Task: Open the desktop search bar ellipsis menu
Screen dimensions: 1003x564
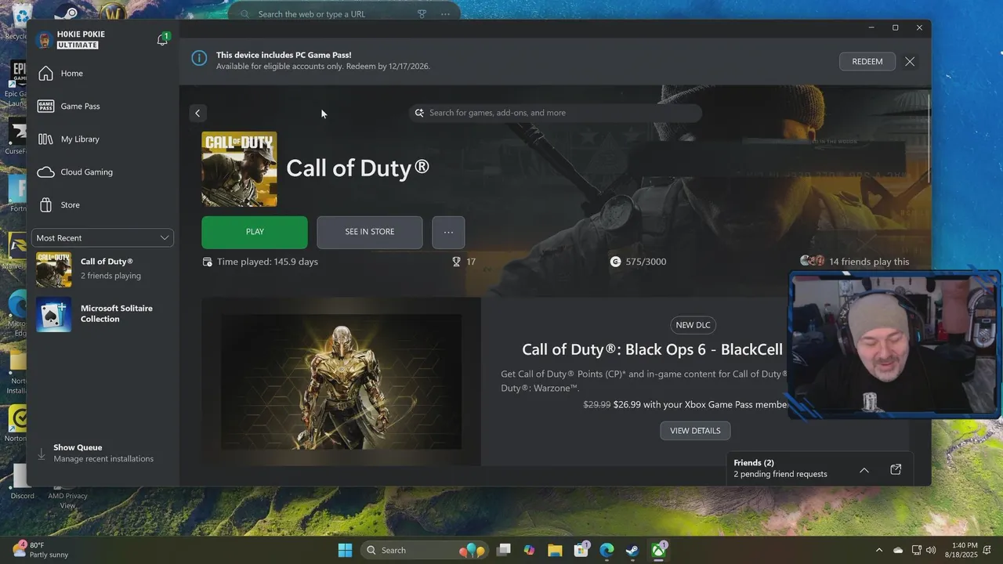Action: coord(445,14)
